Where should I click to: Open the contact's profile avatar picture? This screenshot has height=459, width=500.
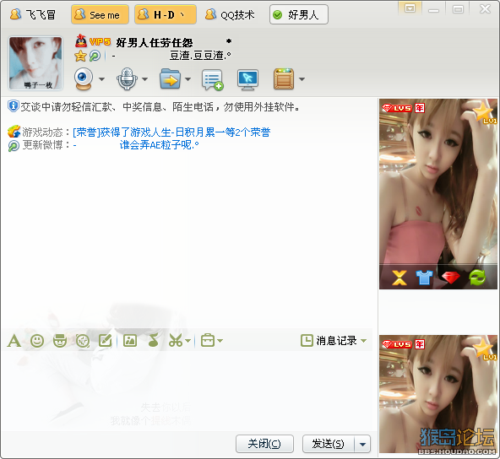click(35, 63)
